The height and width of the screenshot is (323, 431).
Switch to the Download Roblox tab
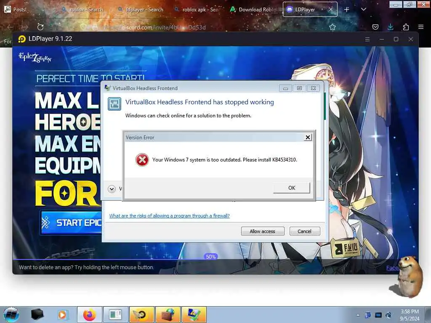(x=253, y=10)
